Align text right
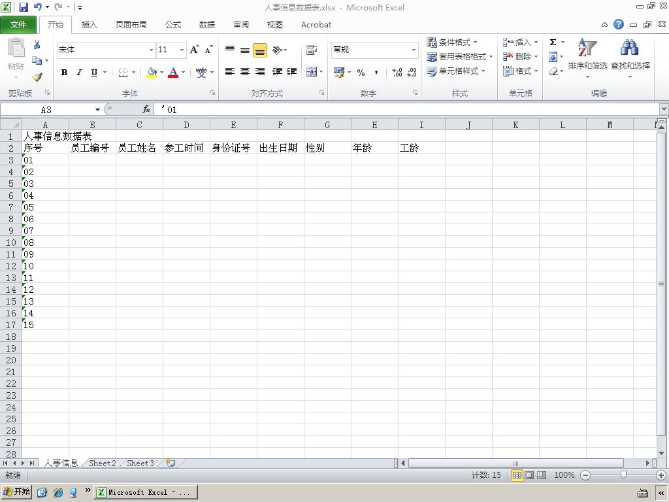Screen dimensions: 669x502 [260, 72]
